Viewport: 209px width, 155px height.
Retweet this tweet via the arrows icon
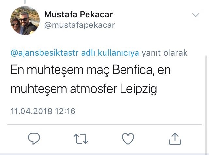click(81, 139)
